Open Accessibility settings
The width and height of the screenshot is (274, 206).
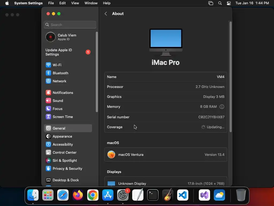[68, 144]
